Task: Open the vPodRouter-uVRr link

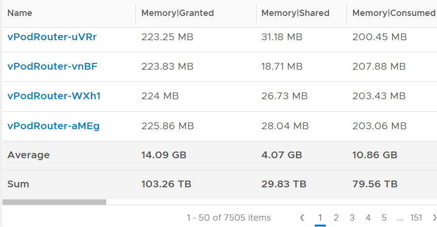Action: tap(52, 37)
